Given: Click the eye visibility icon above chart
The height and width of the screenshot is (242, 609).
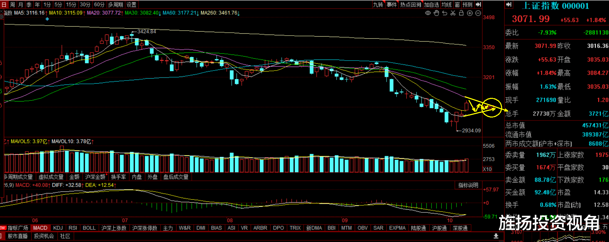Looking at the screenshot, I should (428, 13).
